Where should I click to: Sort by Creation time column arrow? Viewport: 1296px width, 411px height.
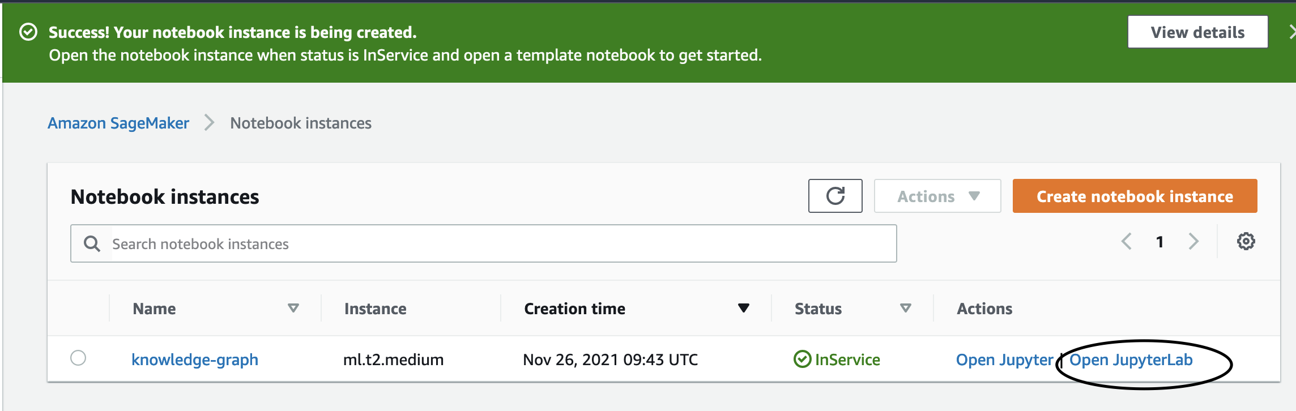tap(744, 308)
